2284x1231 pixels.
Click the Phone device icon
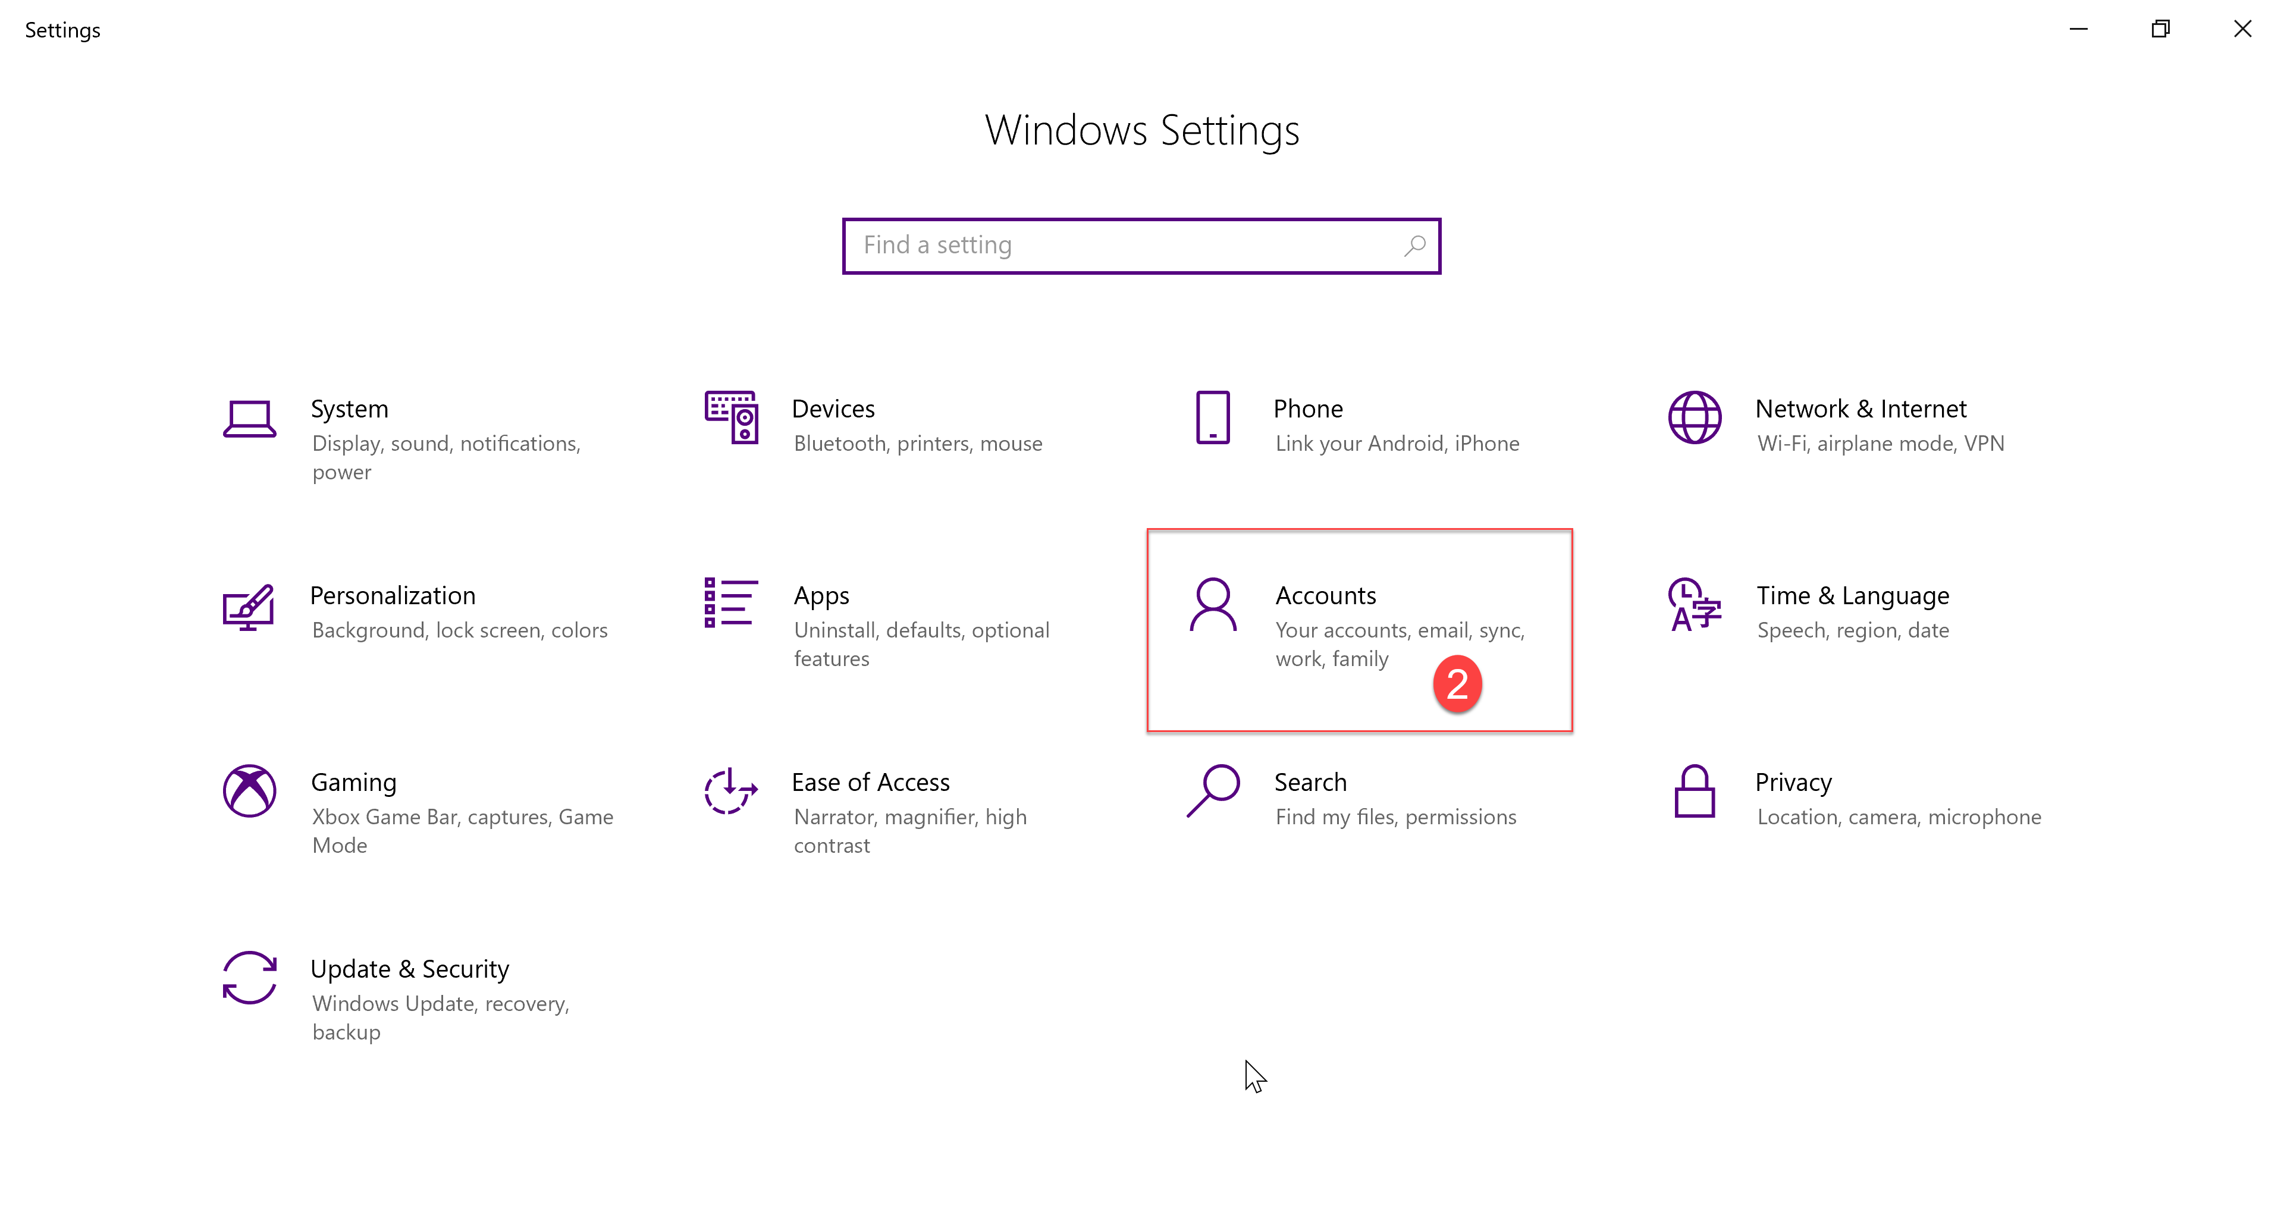coord(1212,417)
